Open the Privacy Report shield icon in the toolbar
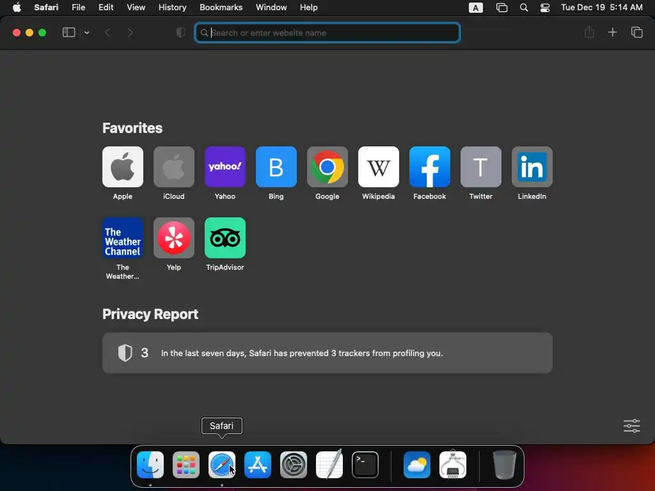The image size is (655, 491). coord(180,33)
